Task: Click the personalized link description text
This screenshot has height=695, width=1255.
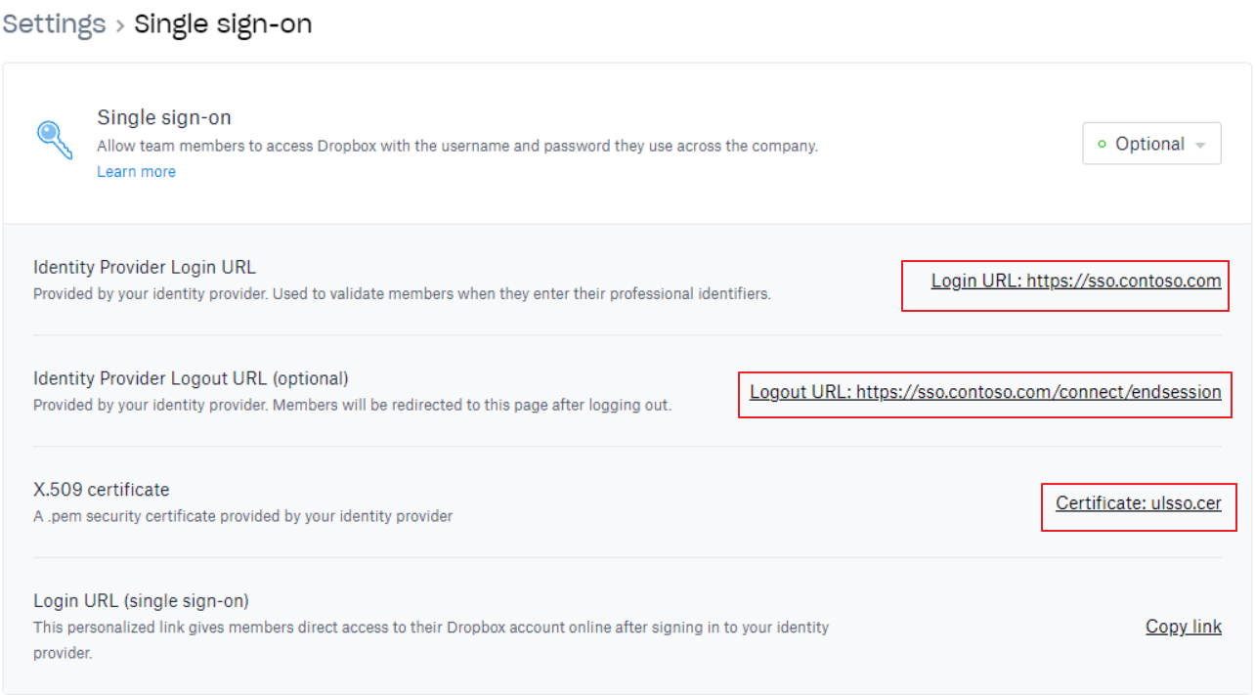Action: click(x=431, y=640)
